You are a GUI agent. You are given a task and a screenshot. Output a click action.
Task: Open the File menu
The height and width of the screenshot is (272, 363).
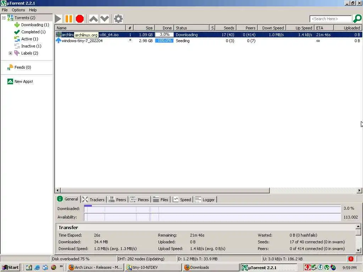5,10
